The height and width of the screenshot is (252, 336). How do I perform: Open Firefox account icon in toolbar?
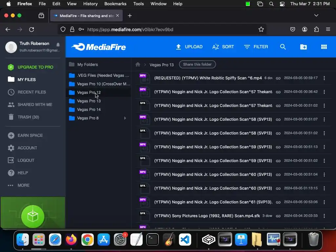click(304, 29)
